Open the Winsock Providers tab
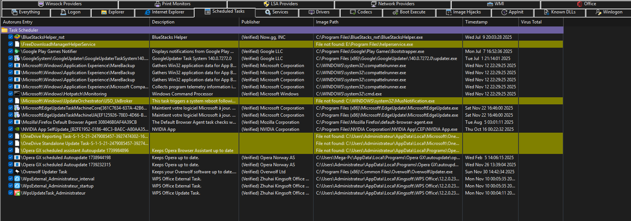Screen dimensions: 631x221 pyautogui.click(x=60, y=4)
